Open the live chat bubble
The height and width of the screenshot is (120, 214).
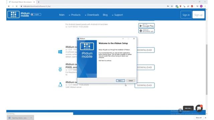[x=199, y=108]
